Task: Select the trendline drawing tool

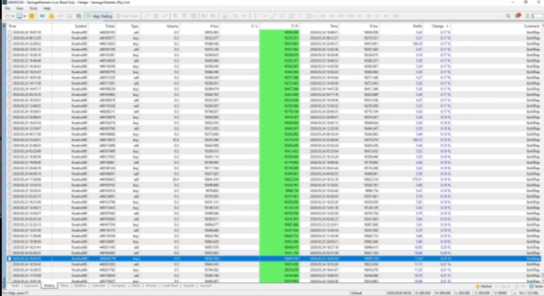Action: pyautogui.click(x=273, y=16)
